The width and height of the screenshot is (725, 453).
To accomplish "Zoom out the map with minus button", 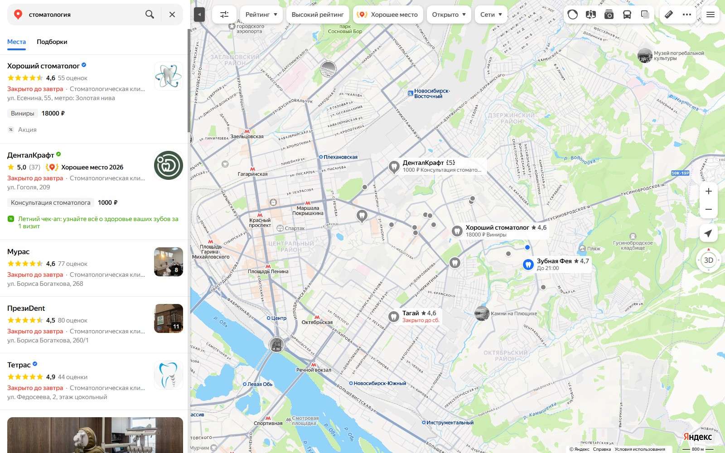I will (709, 209).
